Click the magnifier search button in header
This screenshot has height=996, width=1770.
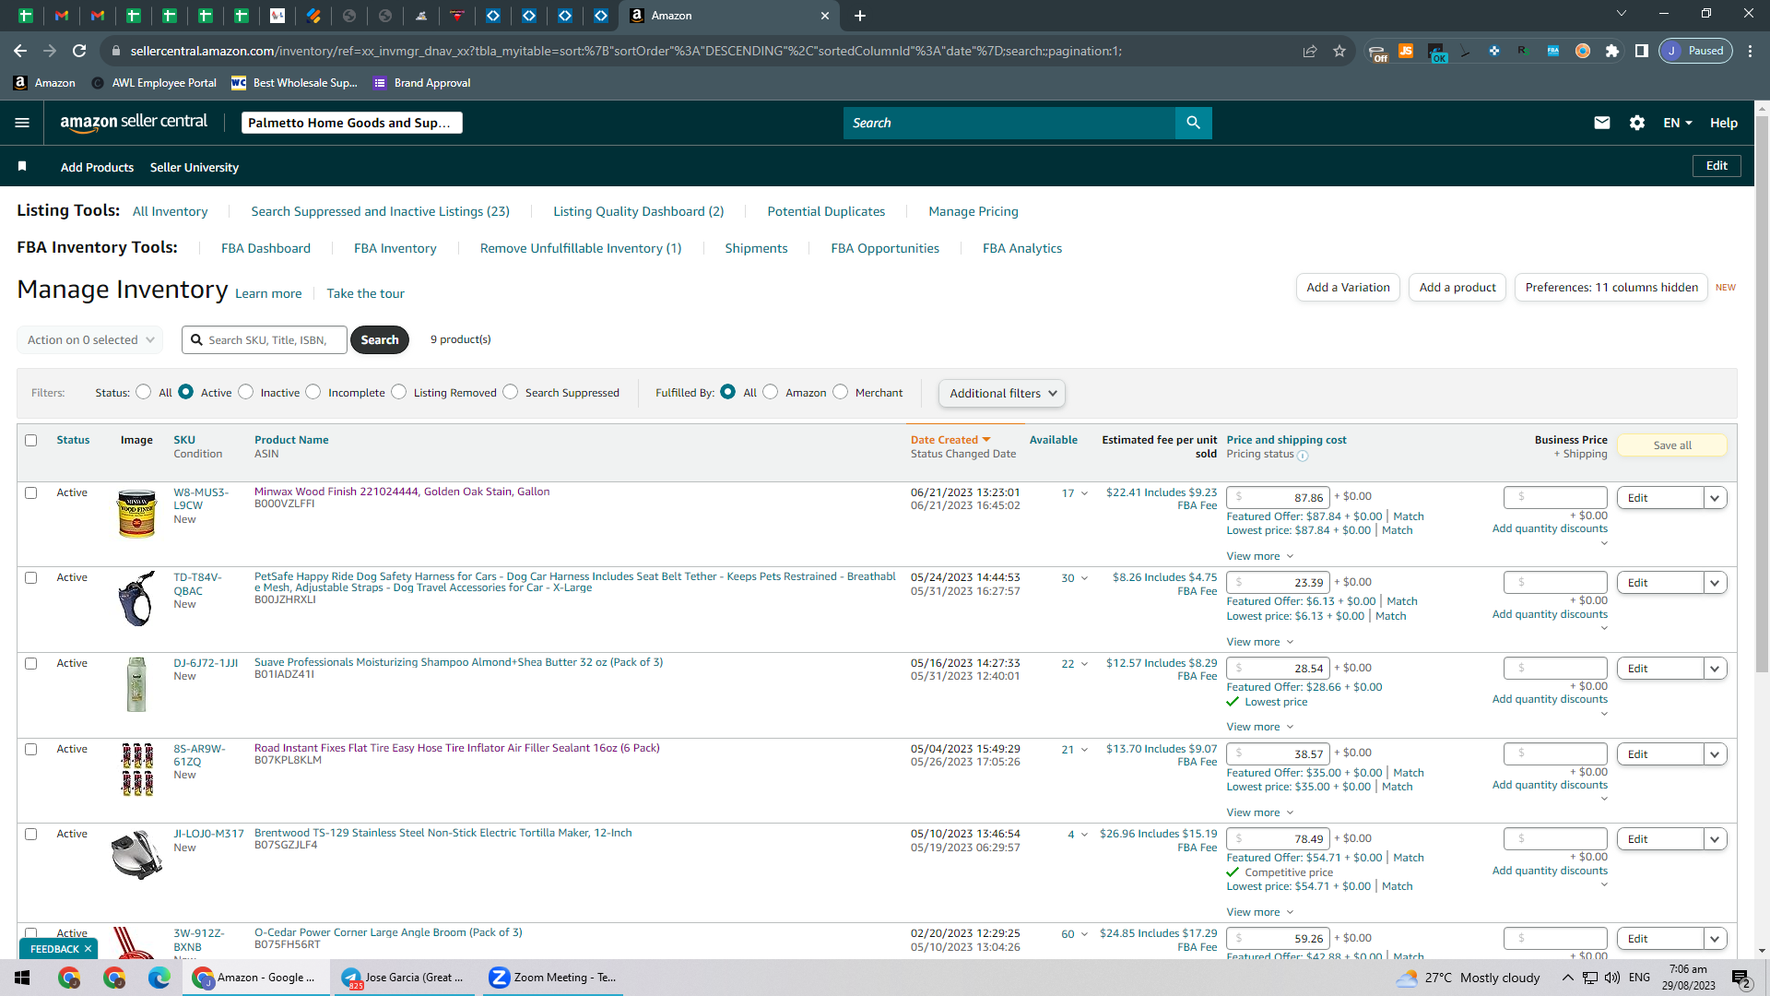tap(1193, 123)
